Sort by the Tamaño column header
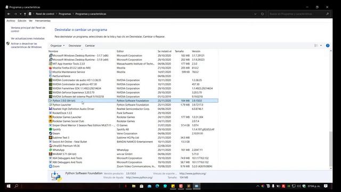The image size is (341, 192). [179, 51]
